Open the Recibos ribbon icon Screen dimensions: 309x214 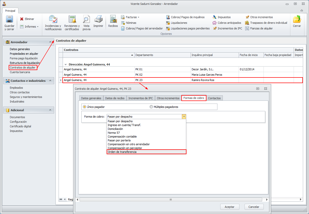point(113,20)
